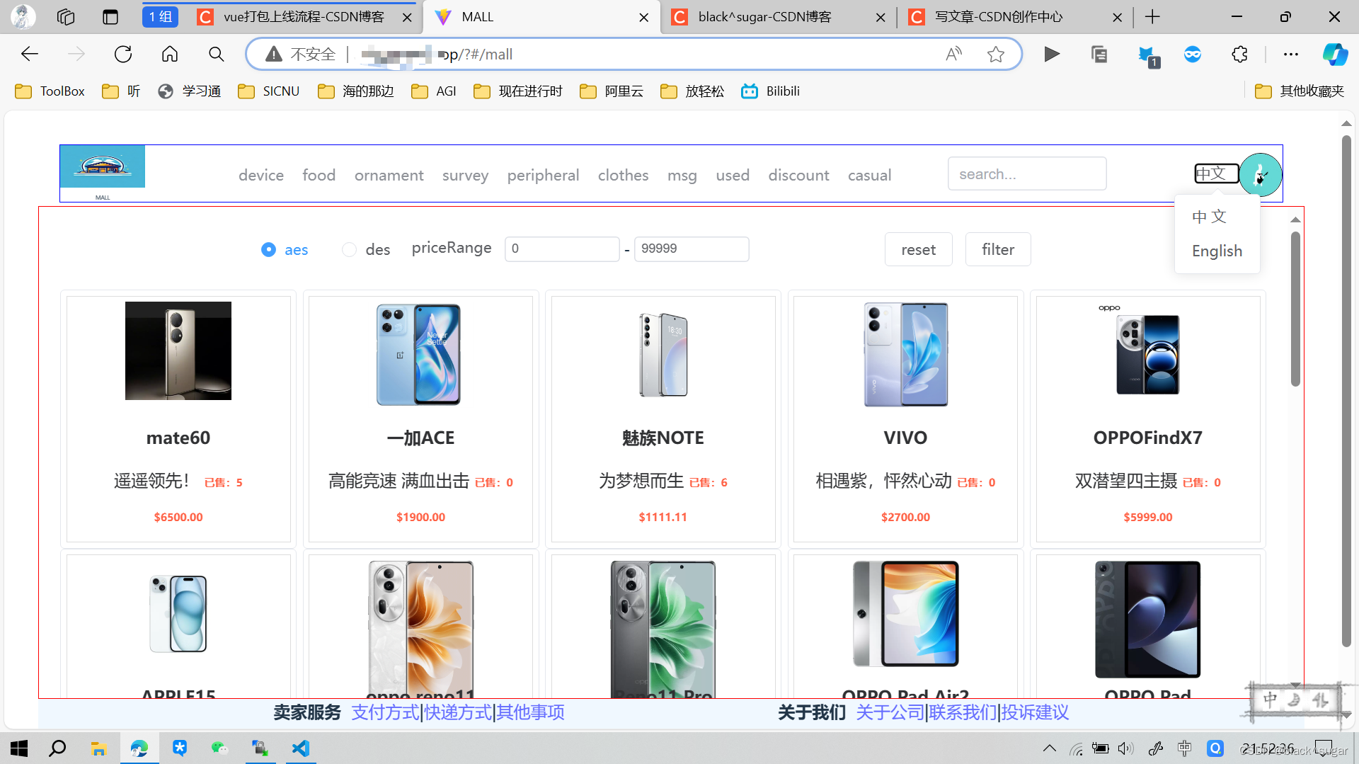Viewport: 1359px width, 764px height.
Task: Click the browser back arrow
Action: [30, 54]
